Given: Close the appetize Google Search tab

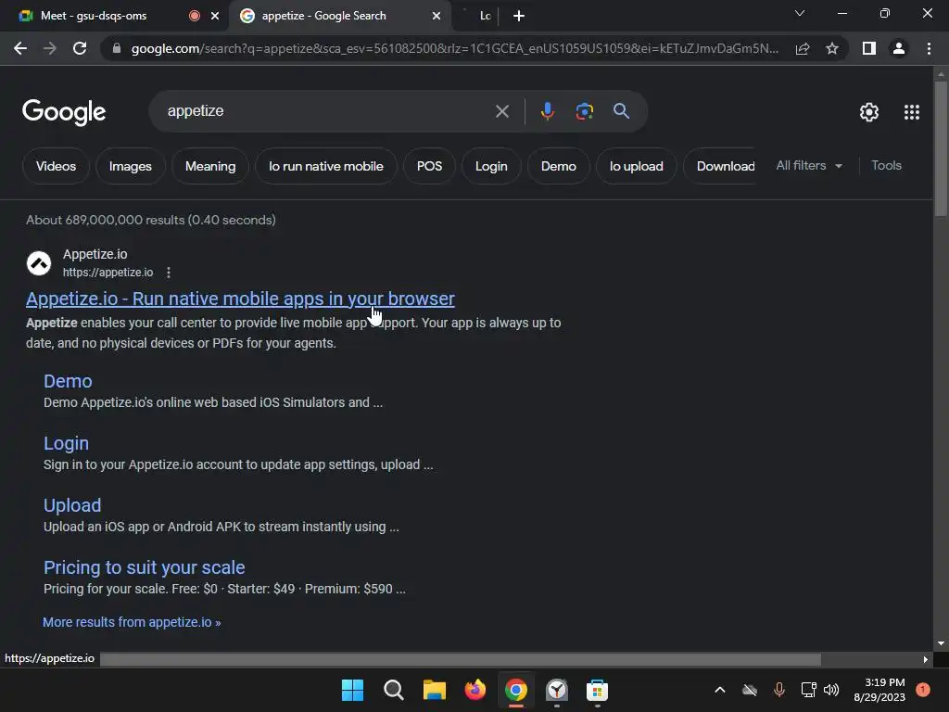Looking at the screenshot, I should click(x=437, y=16).
